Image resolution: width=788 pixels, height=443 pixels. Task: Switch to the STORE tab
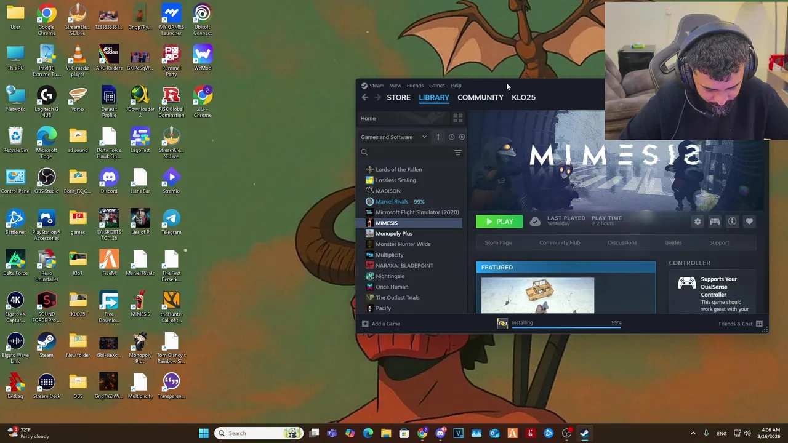coord(398,97)
